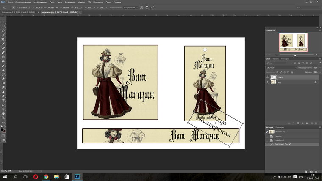Select the Eraser tool
The width and height of the screenshot is (322, 181).
3,79
